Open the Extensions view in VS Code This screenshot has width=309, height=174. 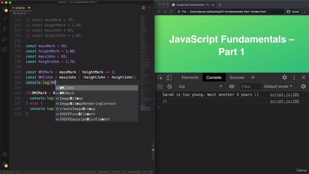(x=4, y=49)
